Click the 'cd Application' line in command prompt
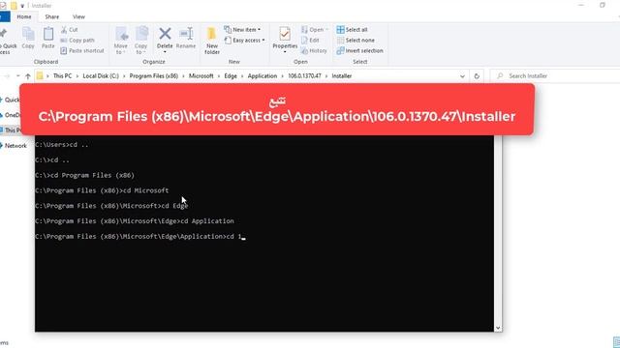This screenshot has width=620, height=348. pyautogui.click(x=135, y=221)
